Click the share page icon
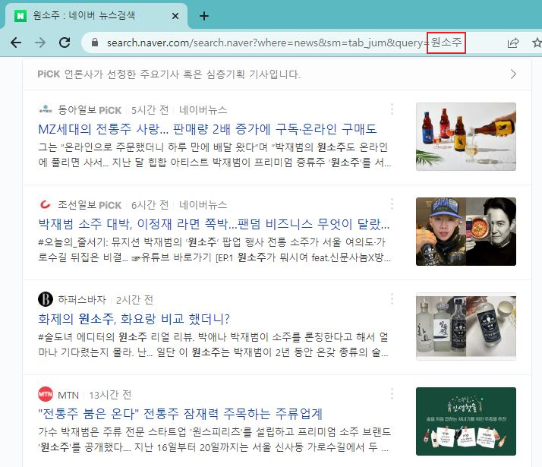The image size is (542, 467). [513, 43]
